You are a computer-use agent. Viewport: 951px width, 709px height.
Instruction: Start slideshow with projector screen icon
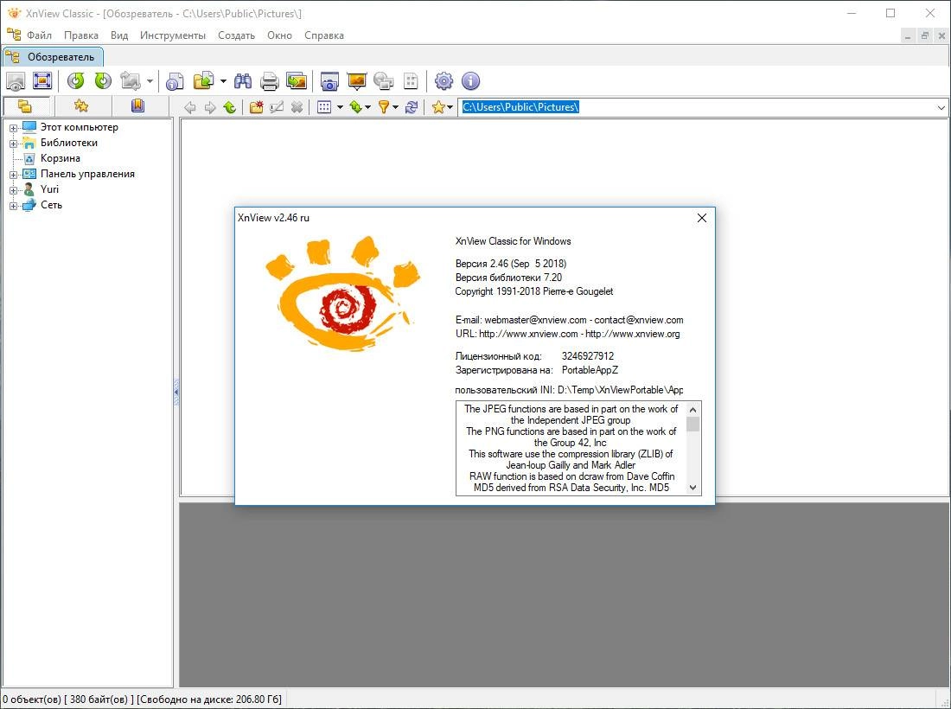click(x=356, y=80)
